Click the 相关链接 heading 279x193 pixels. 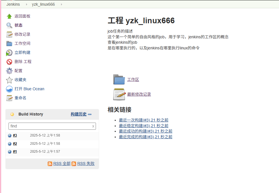[x=119, y=110]
